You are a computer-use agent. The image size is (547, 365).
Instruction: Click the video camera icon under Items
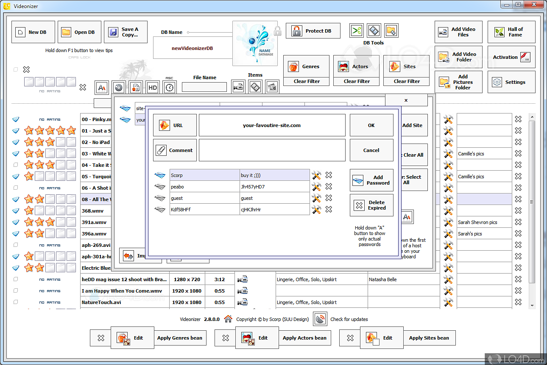[x=238, y=86]
